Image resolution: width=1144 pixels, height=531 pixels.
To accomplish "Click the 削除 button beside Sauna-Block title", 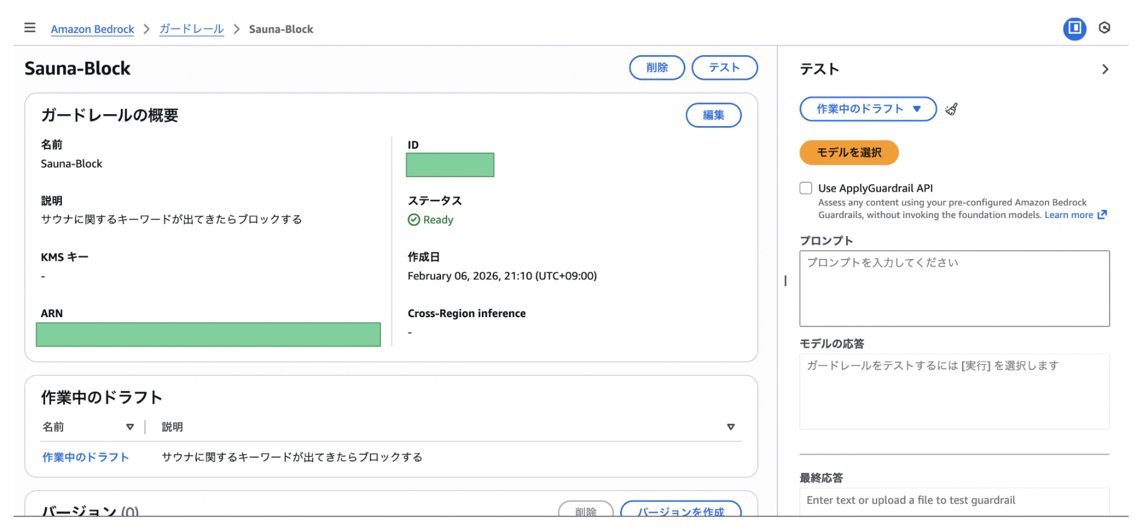I will click(657, 68).
